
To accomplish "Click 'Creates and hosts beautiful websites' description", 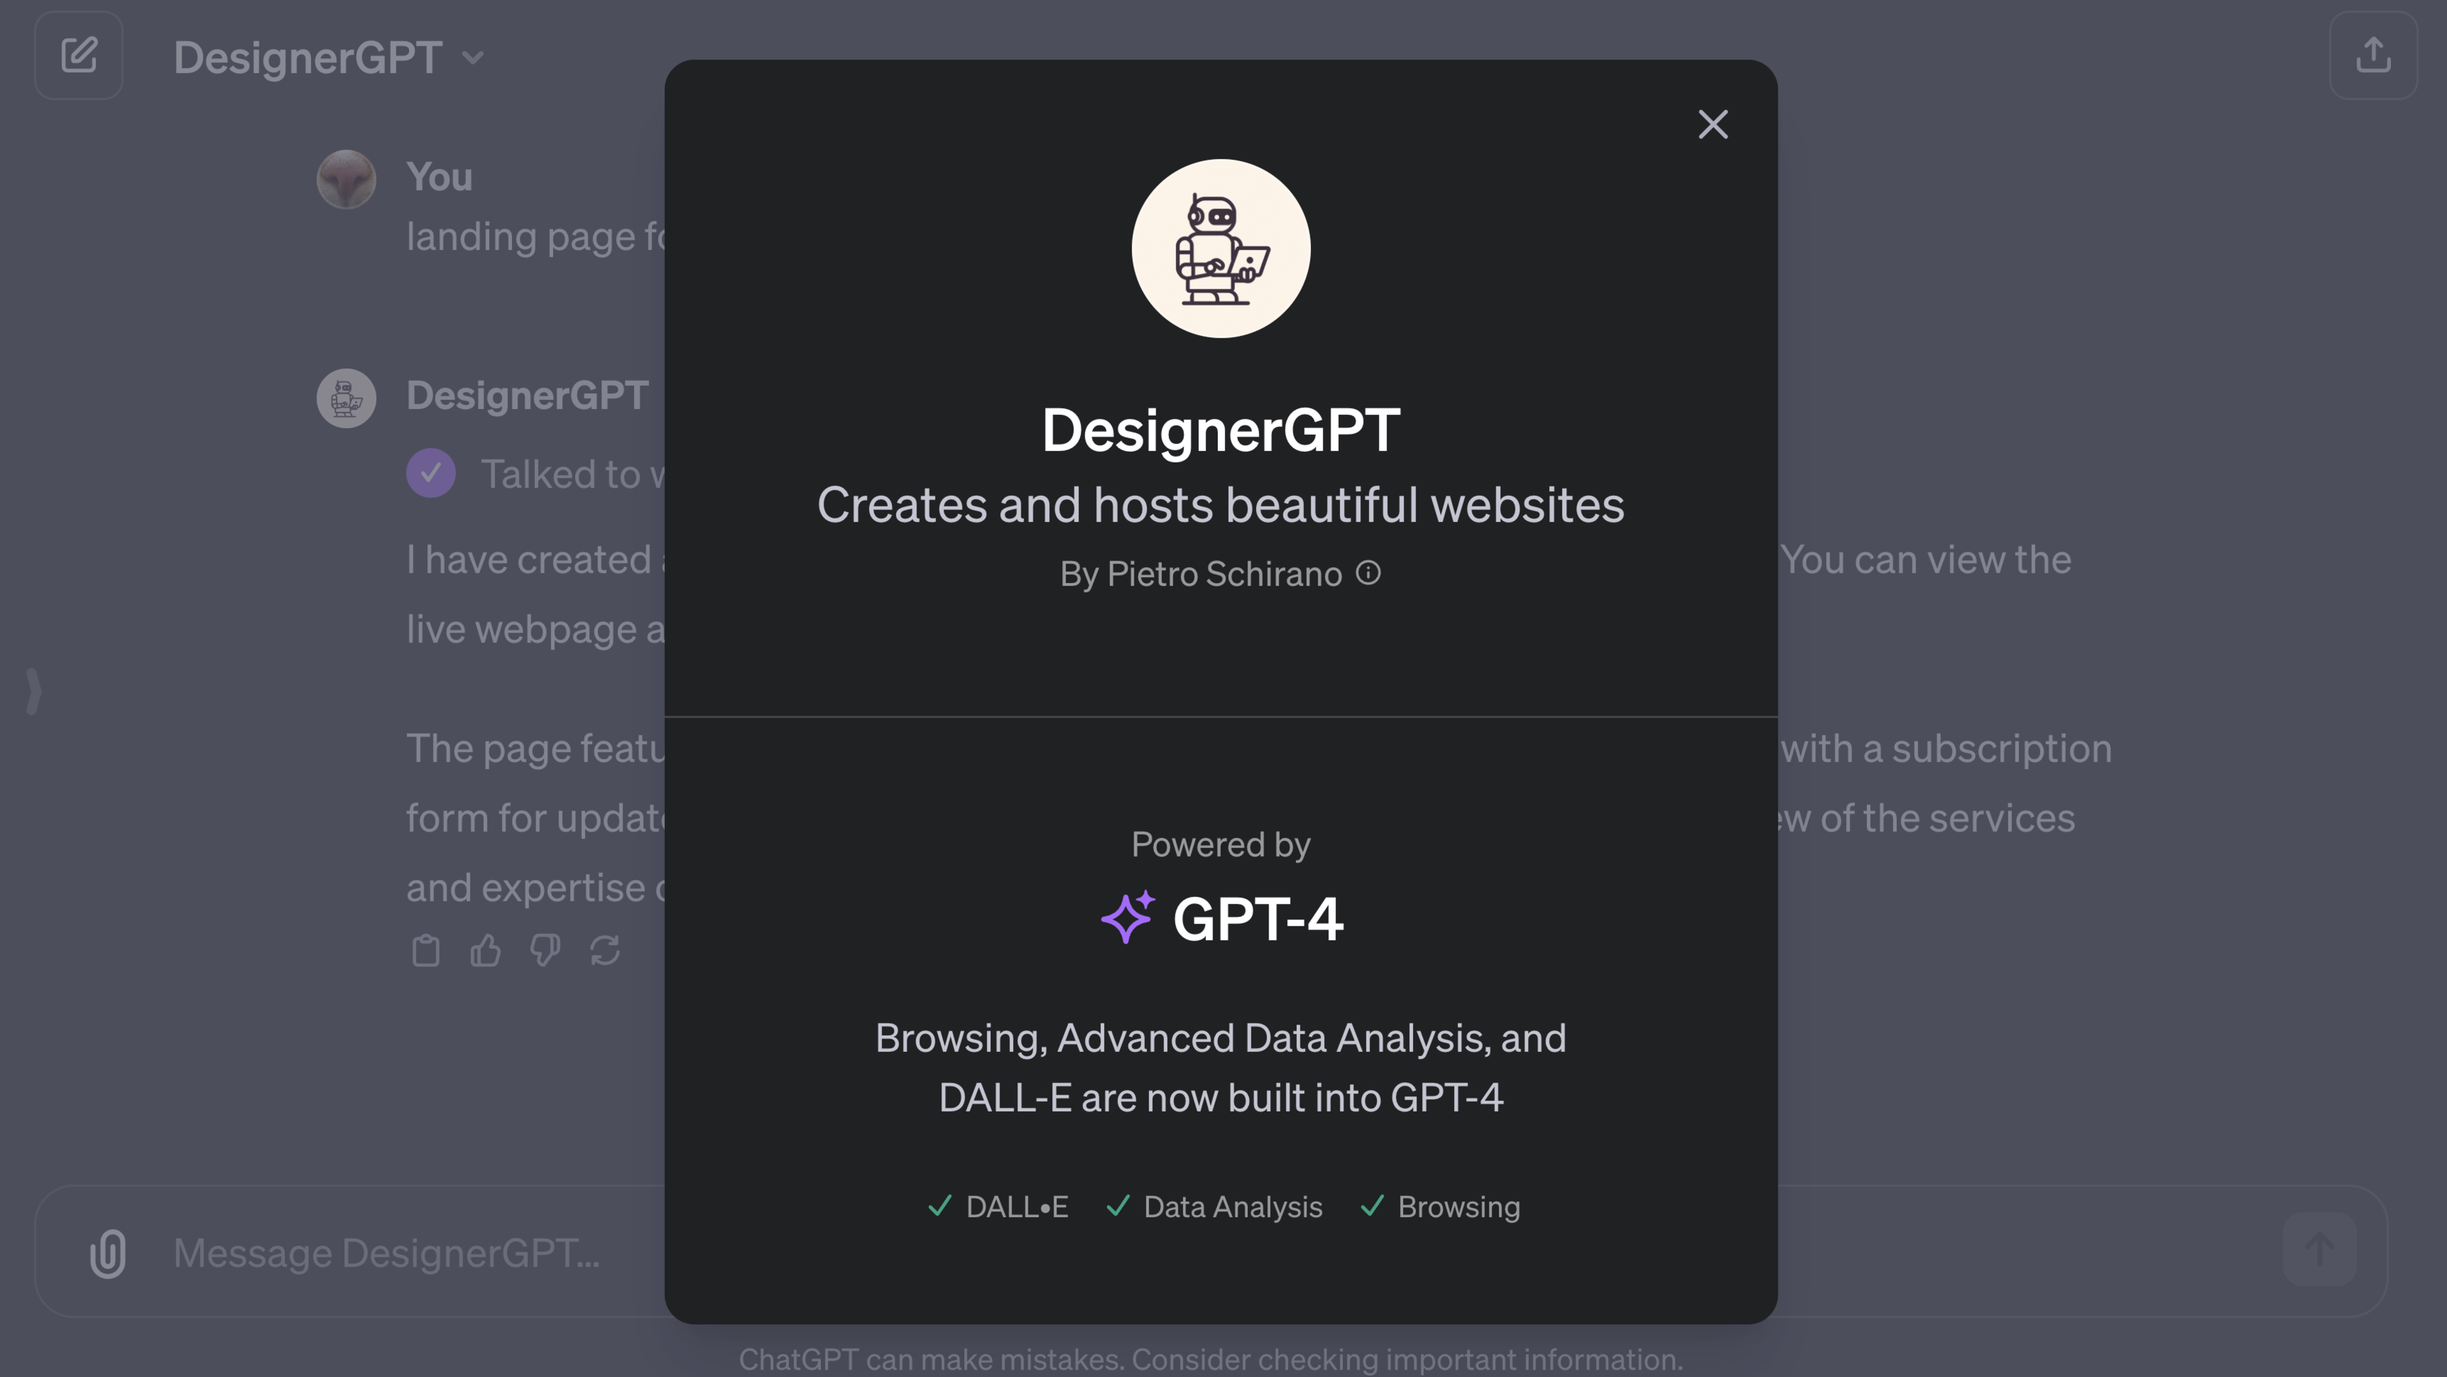I will pos(1221,504).
